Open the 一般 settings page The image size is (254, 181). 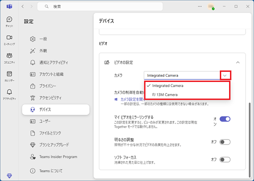click(56, 39)
